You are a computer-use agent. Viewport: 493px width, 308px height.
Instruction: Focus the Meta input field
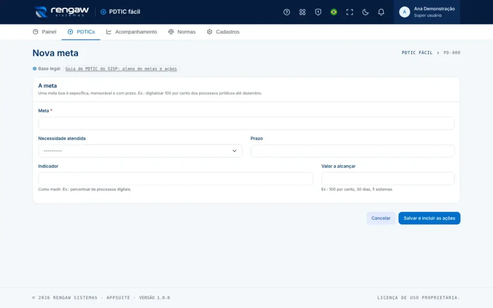click(x=246, y=123)
